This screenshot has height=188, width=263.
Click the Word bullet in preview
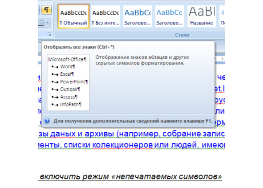point(63,67)
